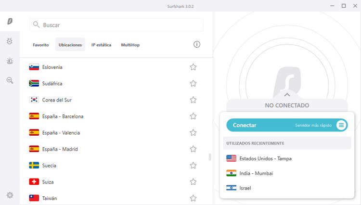Switch to the Favorito tab

click(x=41, y=45)
